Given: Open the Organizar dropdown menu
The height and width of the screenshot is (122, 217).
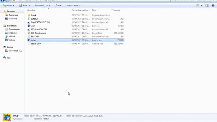Looking at the screenshot, I should pyautogui.click(x=8, y=5).
